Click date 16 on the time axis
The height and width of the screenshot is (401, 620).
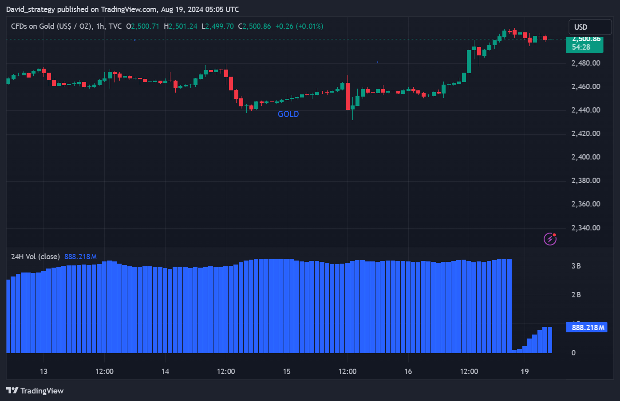pos(408,372)
